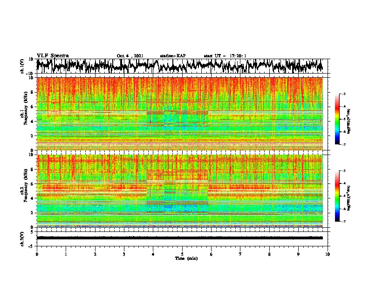Click the ch.3(V) axis label
Image resolution: width=369 pixels, height=285 pixels.
click(22, 239)
